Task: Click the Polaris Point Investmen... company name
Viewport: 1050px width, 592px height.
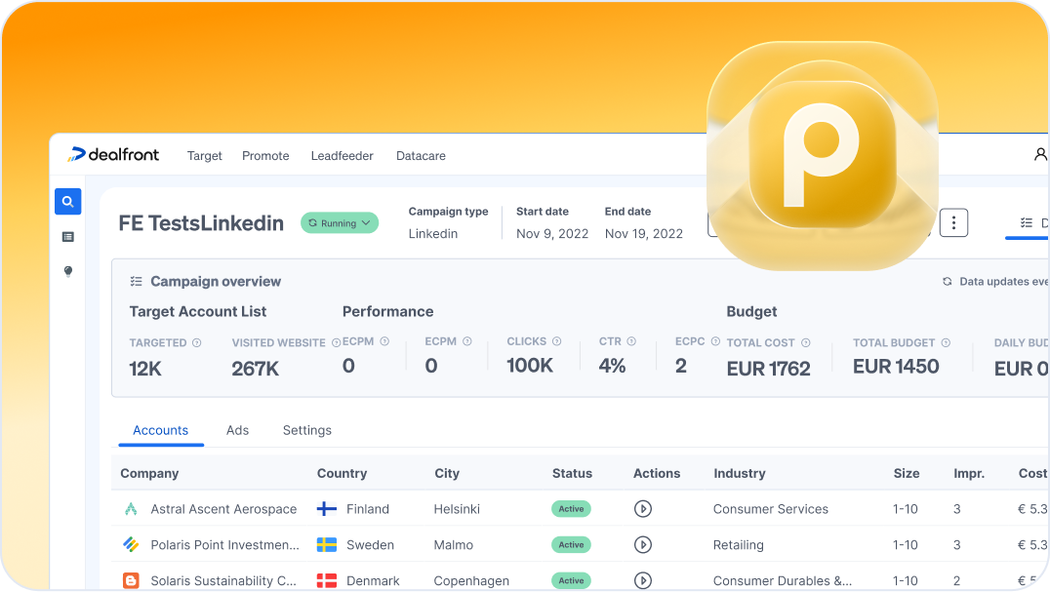Action: [x=225, y=544]
